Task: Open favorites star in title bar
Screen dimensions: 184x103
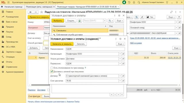Action: (x=134, y=2)
